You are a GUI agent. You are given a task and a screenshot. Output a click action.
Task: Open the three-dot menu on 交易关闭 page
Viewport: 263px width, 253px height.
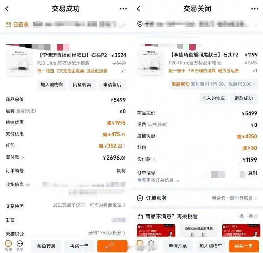click(x=255, y=9)
